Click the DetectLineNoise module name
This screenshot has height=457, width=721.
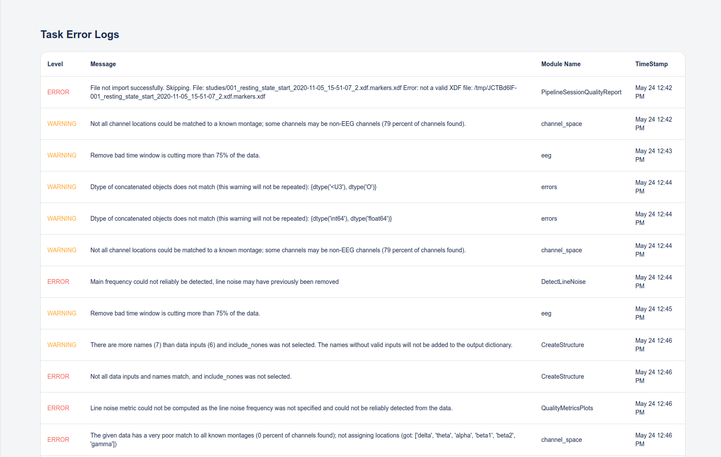tap(563, 282)
